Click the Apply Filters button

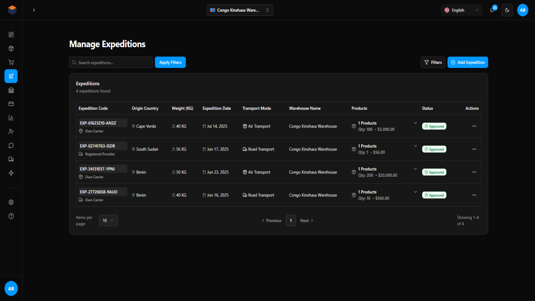tap(170, 62)
